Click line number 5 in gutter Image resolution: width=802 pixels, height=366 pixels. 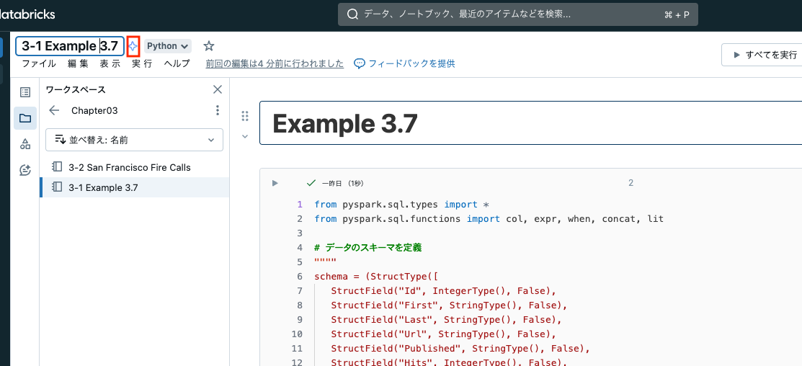point(300,262)
